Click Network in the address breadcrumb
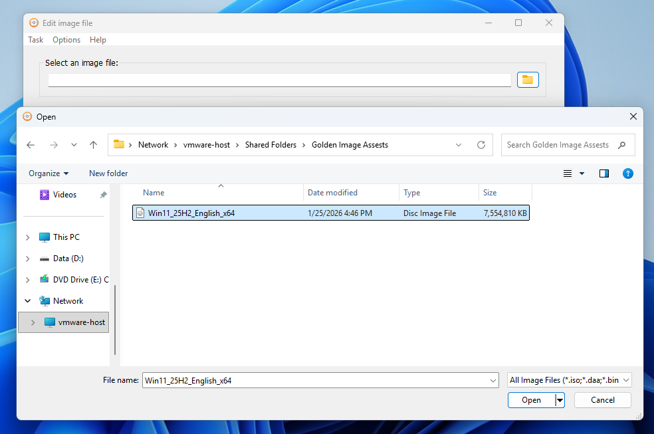654x434 pixels. [153, 145]
